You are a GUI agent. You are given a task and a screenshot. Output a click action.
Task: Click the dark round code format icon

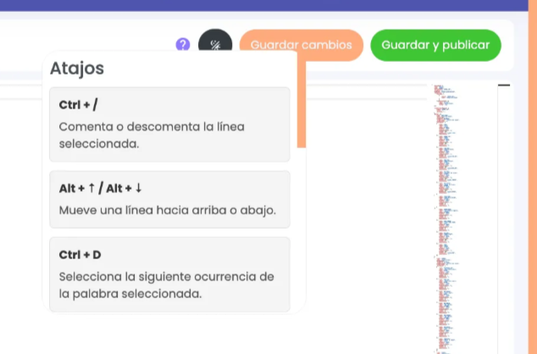click(215, 41)
